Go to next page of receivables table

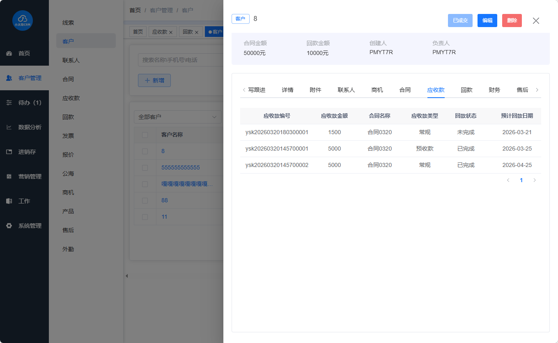pos(534,180)
